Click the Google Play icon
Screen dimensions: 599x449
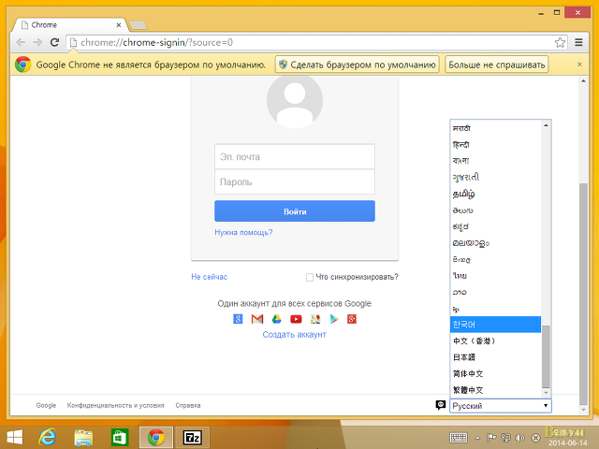pos(334,319)
